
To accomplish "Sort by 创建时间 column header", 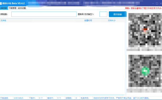I will pyautogui.click(x=88, y=21).
